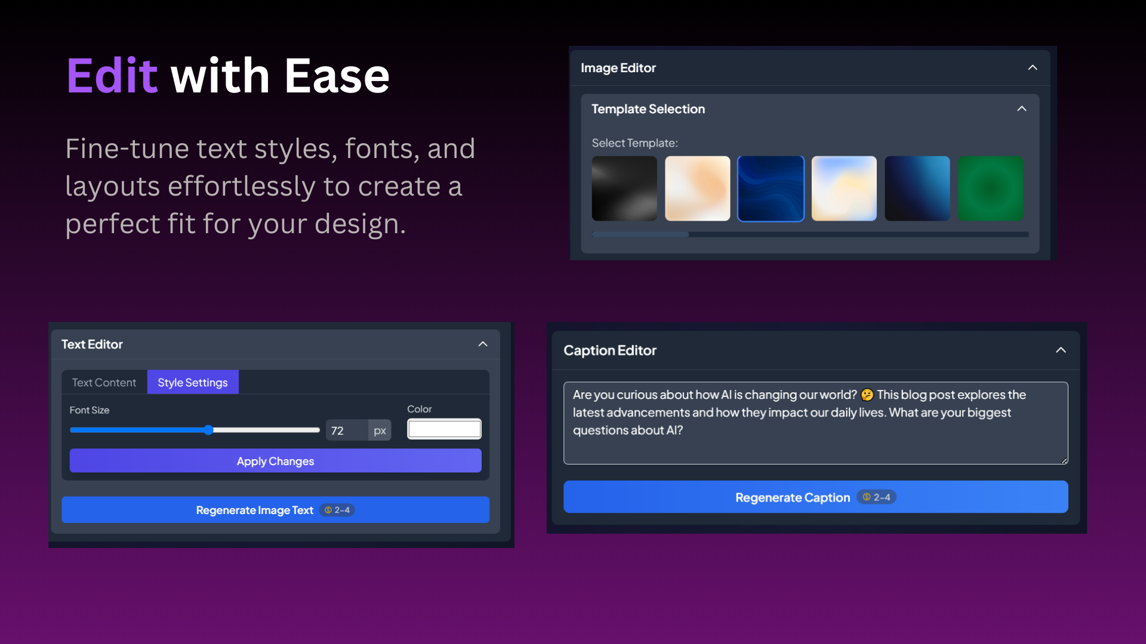The height and width of the screenshot is (644, 1146).
Task: Click the coin cost badge on Regenerate Image Text
Action: click(x=337, y=510)
